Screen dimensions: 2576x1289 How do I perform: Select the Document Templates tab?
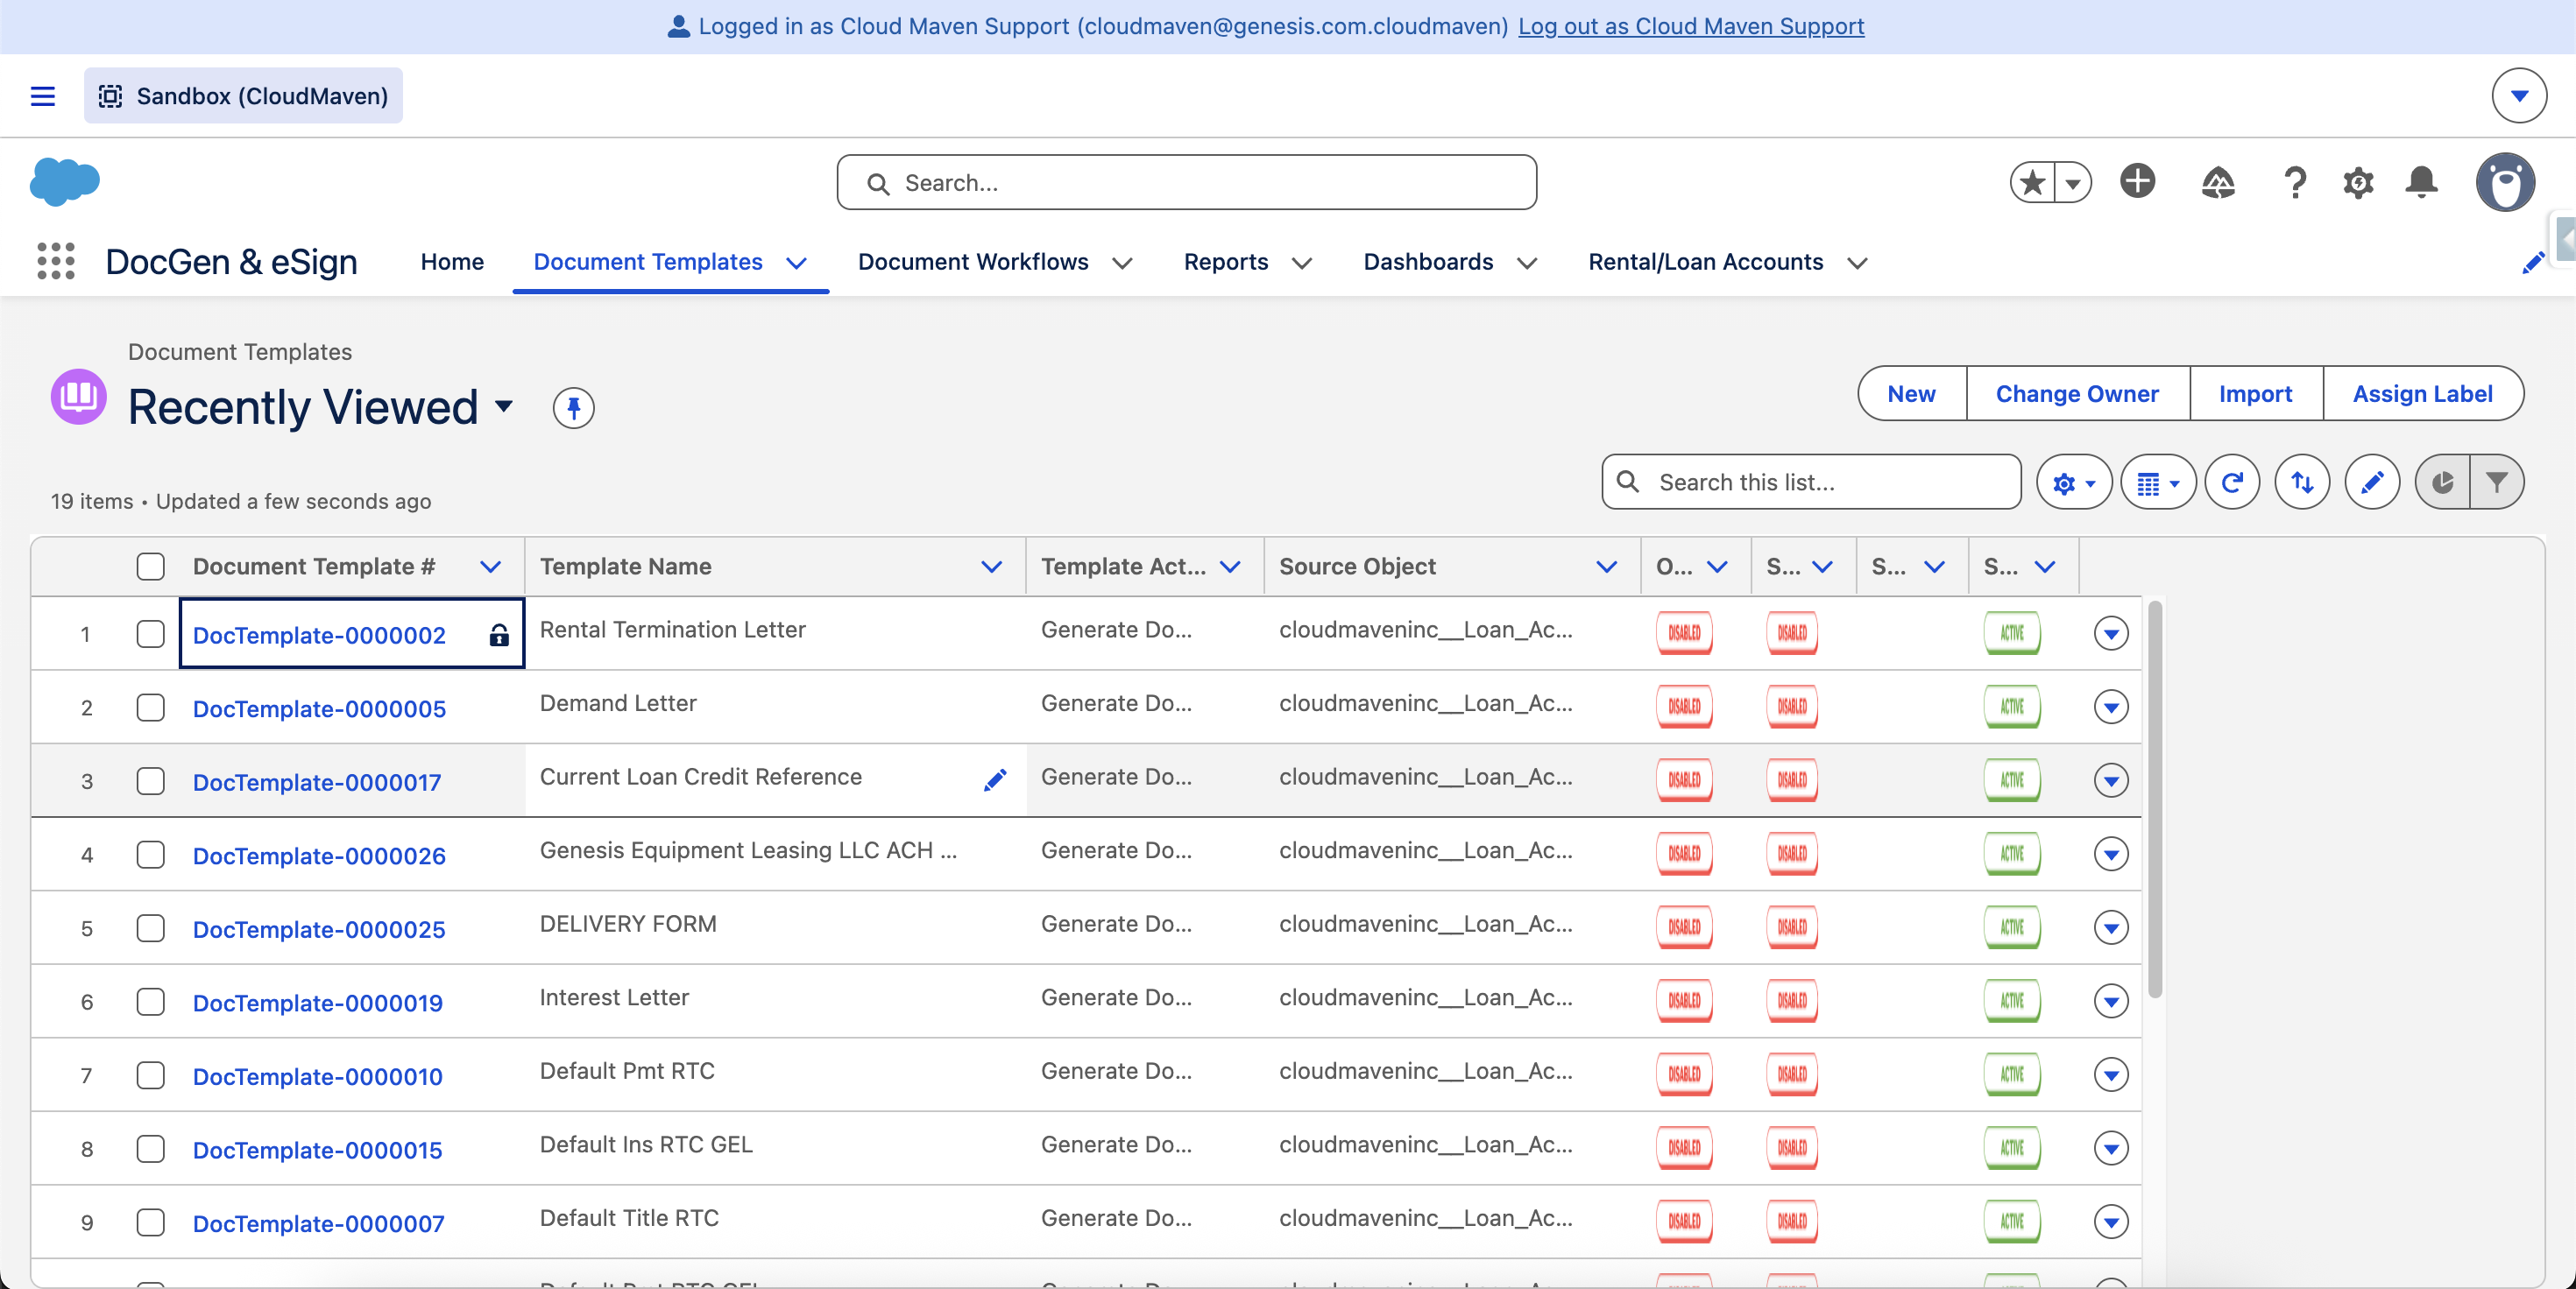point(648,262)
